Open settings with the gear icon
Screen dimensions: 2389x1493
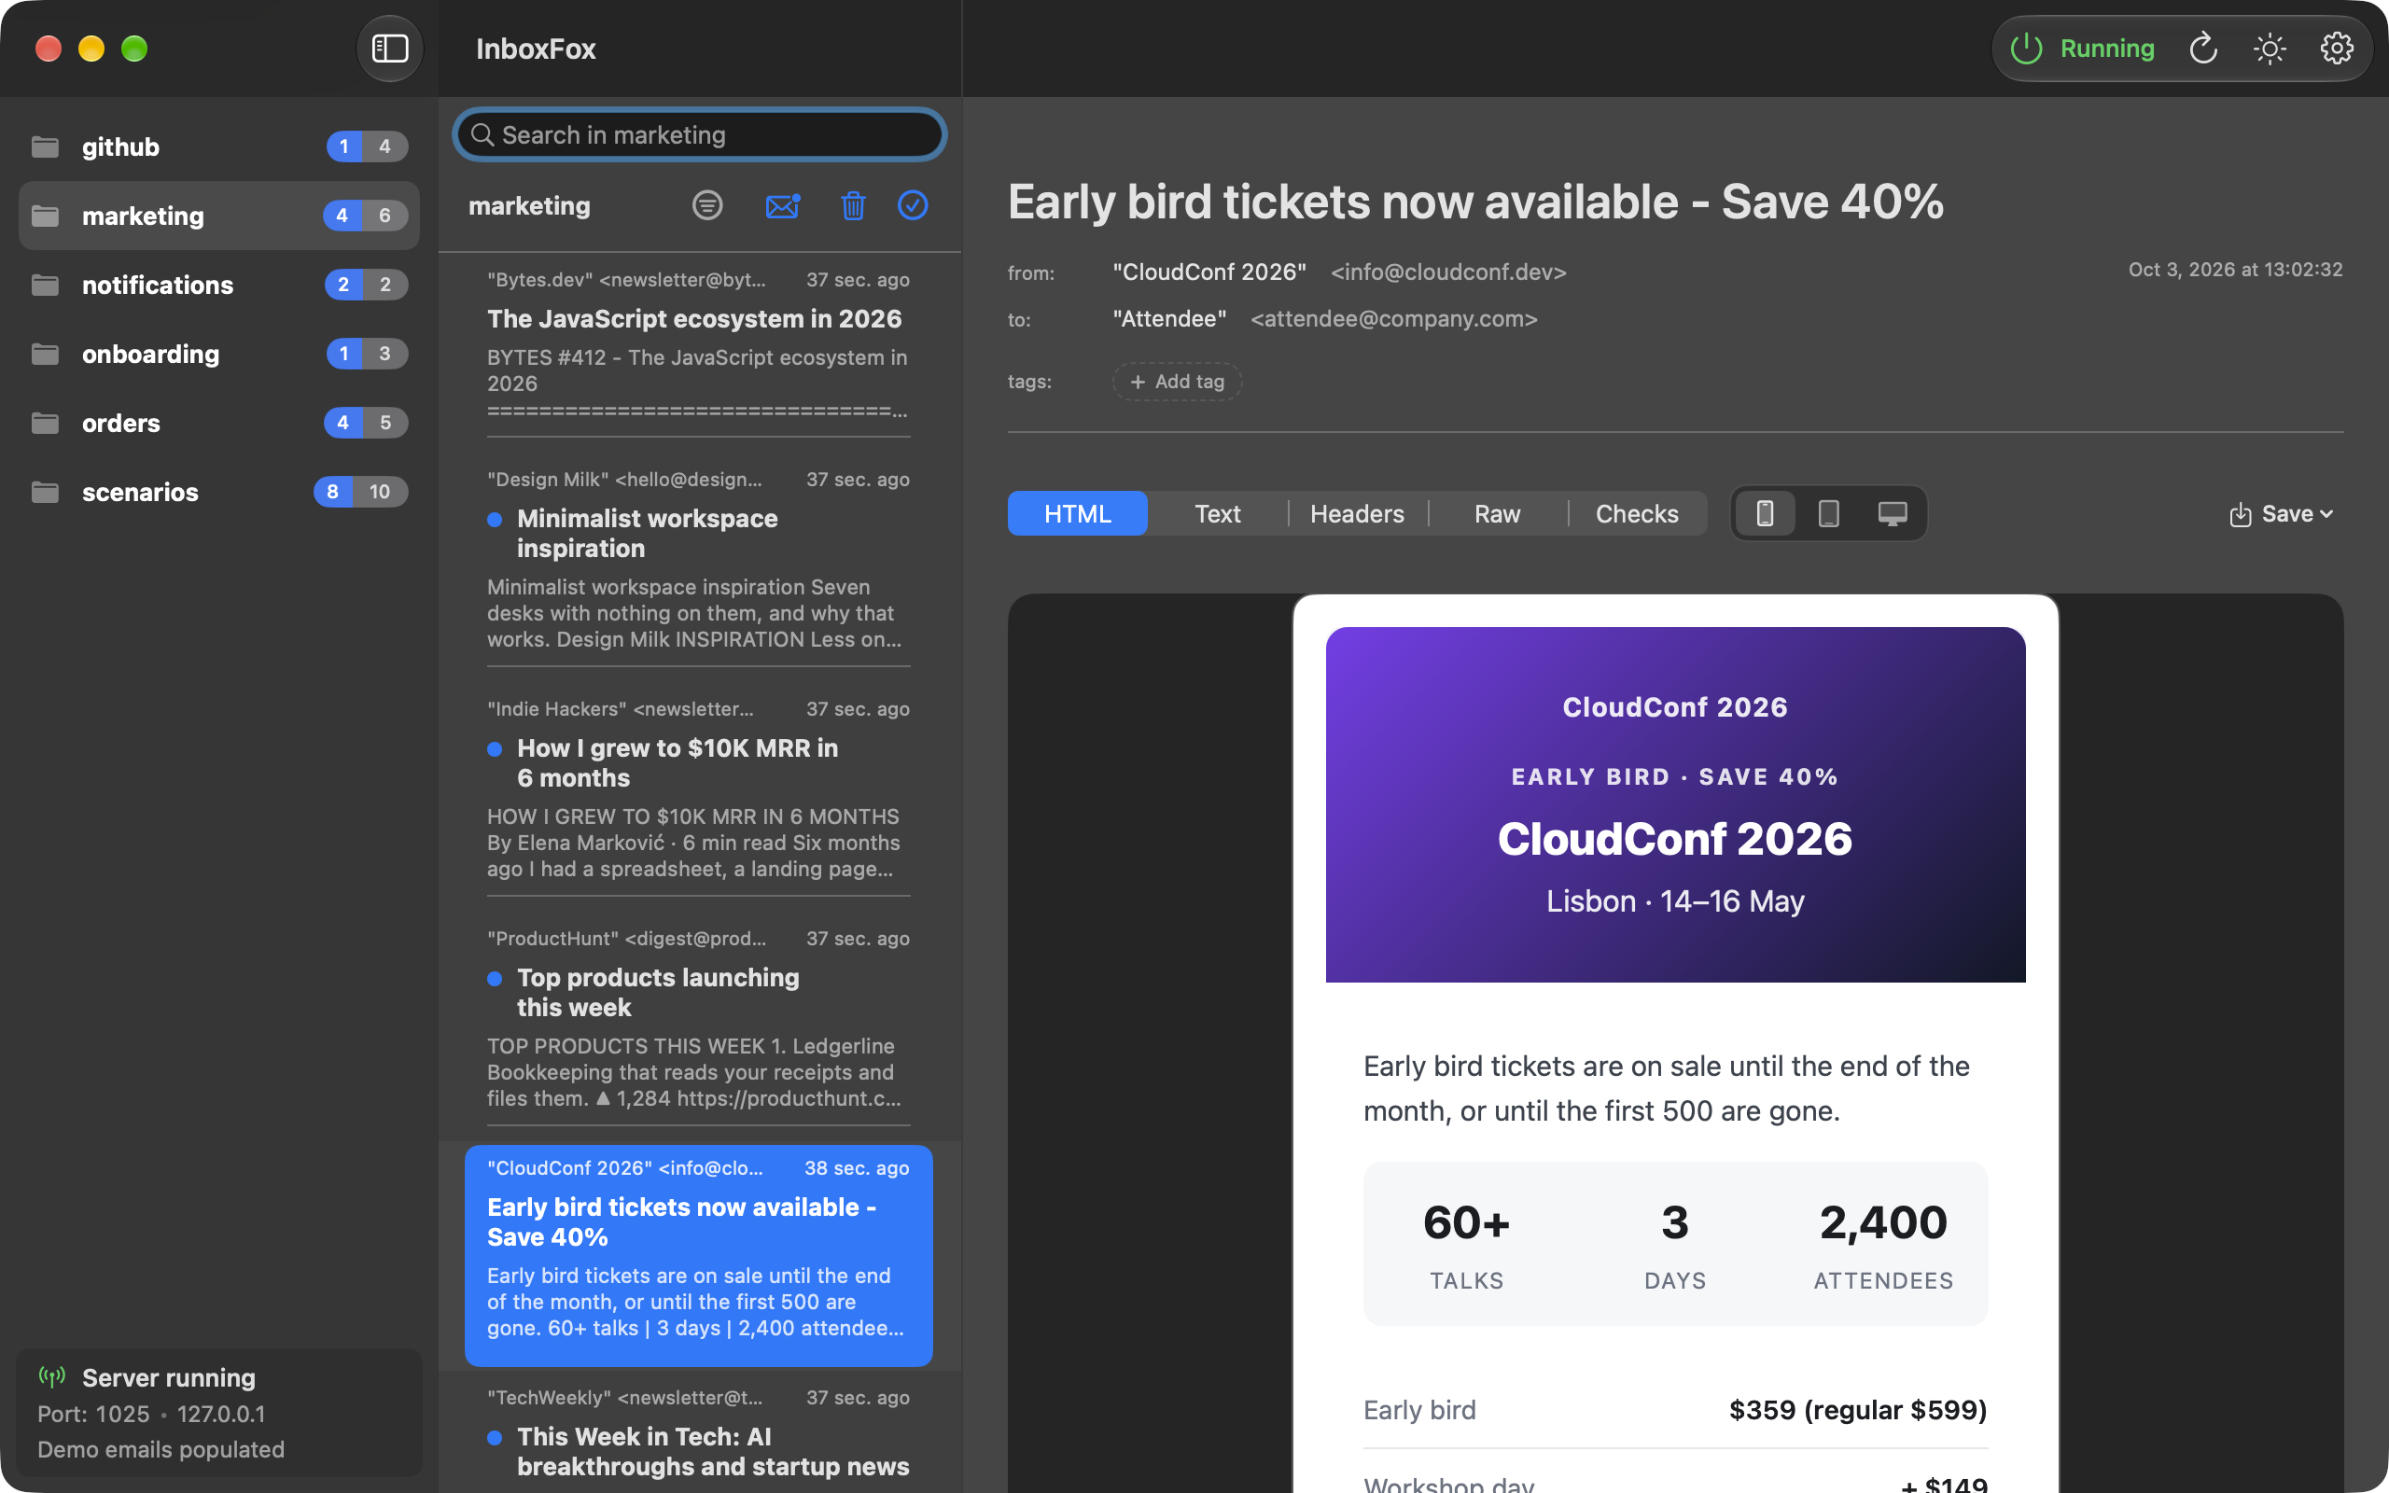(2337, 49)
